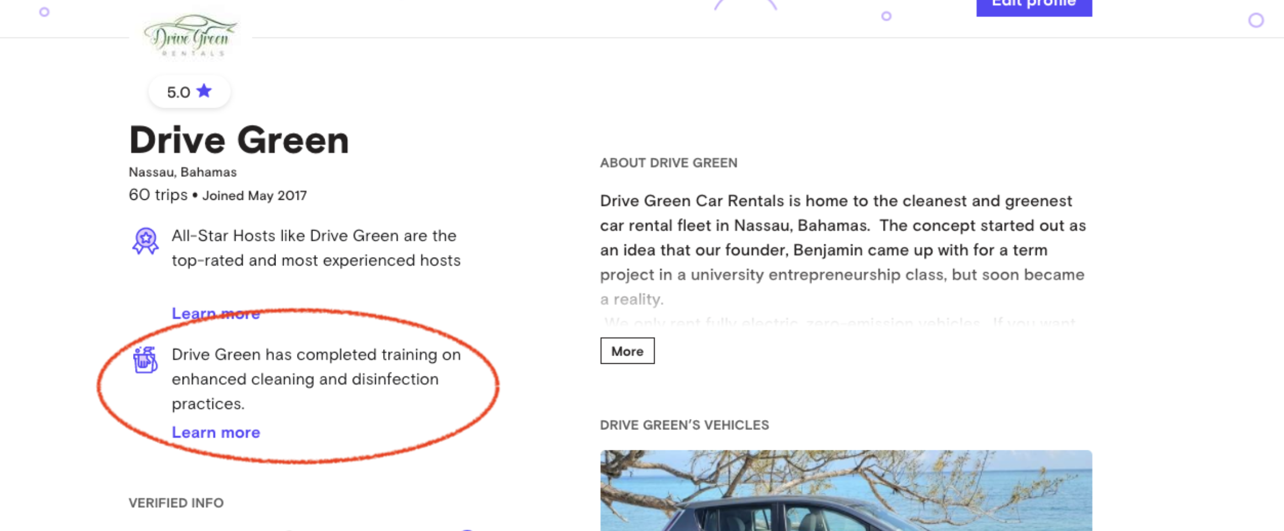Click the Verified Info heading
Screen dimensions: 1284x531
point(176,503)
